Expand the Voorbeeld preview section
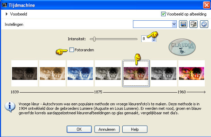Screen dimensions: 211x137 pyautogui.click(x=7, y=14)
